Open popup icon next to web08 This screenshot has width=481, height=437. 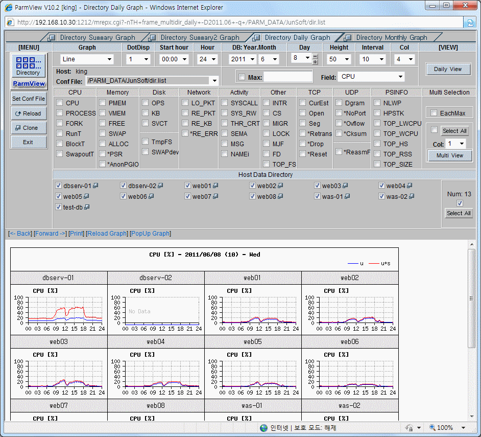[280, 196]
